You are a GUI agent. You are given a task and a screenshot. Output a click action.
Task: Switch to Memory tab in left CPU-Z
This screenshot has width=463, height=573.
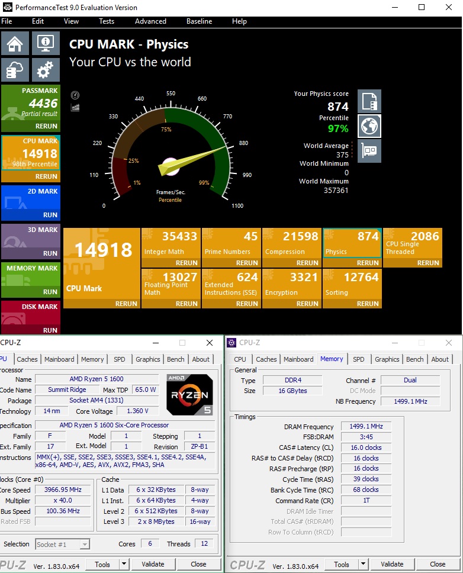[x=92, y=359]
